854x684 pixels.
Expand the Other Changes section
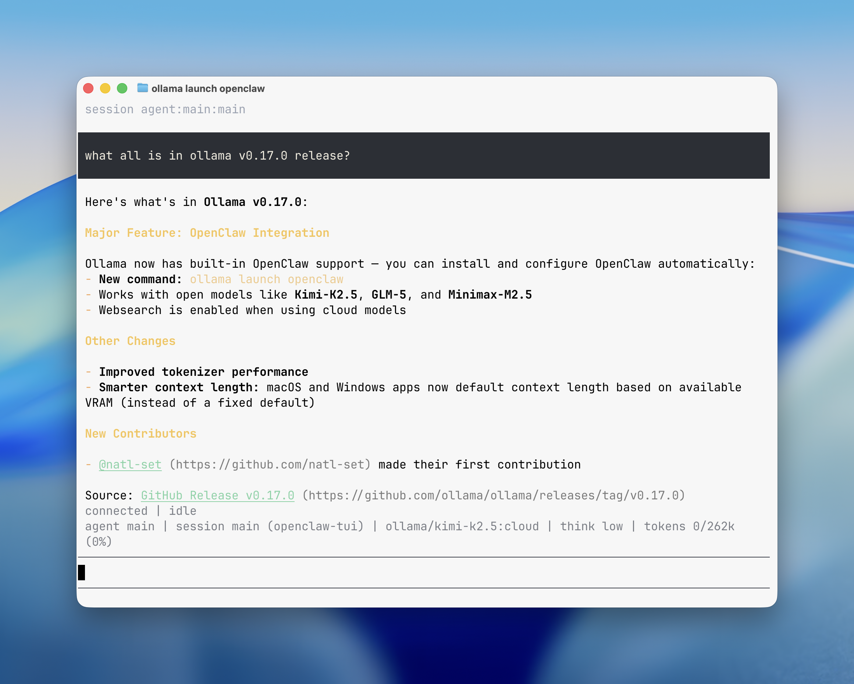pyautogui.click(x=130, y=341)
